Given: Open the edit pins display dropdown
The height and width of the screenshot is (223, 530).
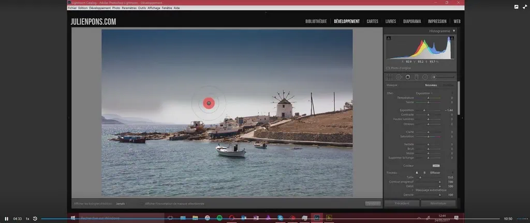Looking at the screenshot, I should click(121, 204).
